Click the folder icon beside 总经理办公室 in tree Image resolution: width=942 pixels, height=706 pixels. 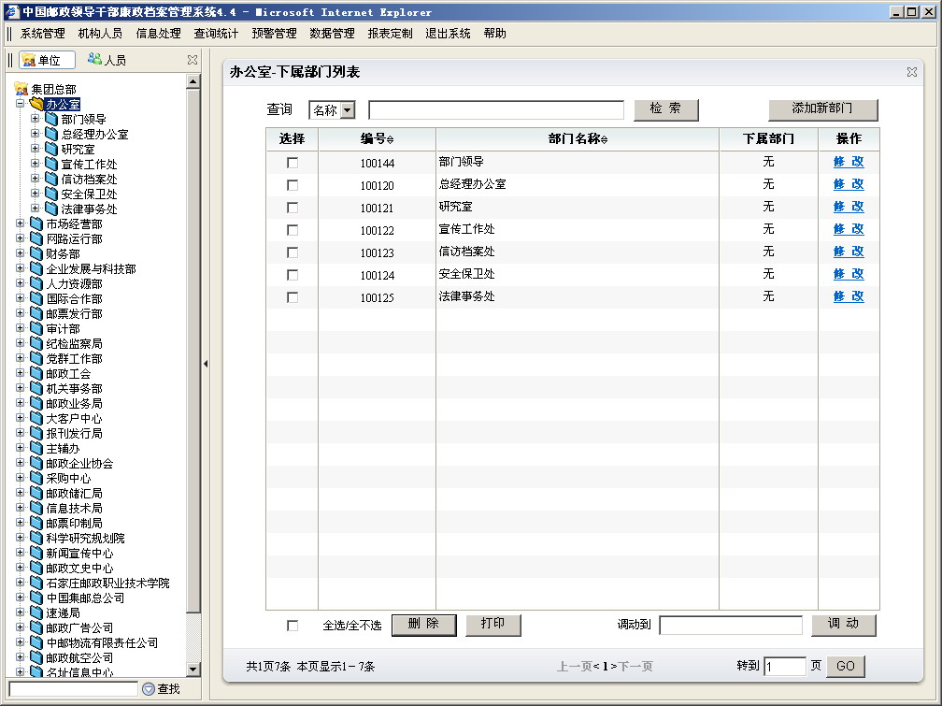[x=51, y=134]
